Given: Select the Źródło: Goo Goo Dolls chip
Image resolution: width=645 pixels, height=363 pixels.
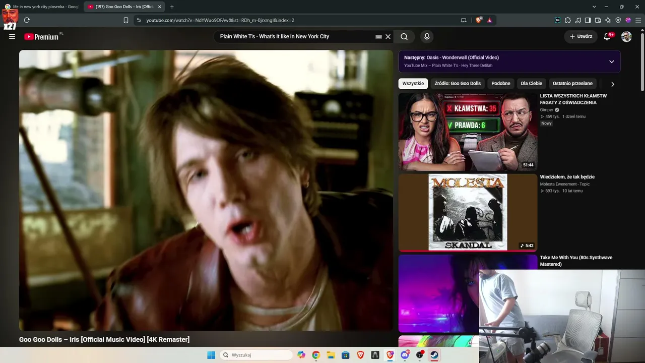Looking at the screenshot, I should click(x=458, y=84).
